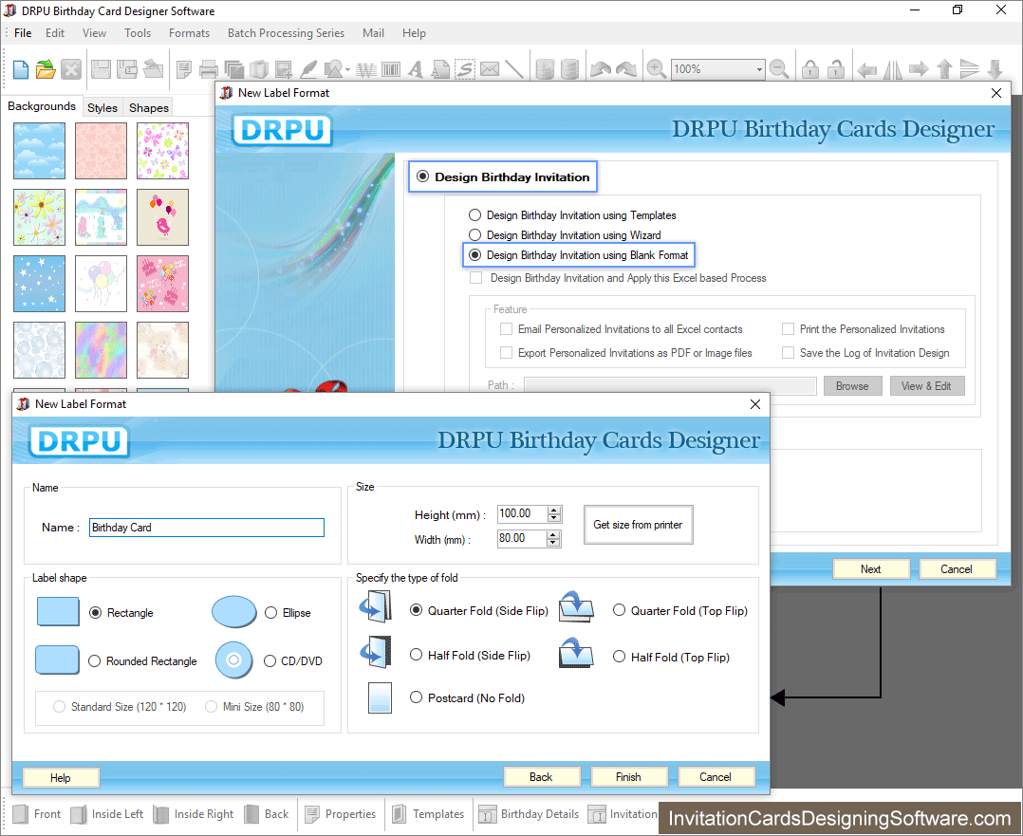Open the Batch Processing Series menu
1023x836 pixels.
point(286,32)
